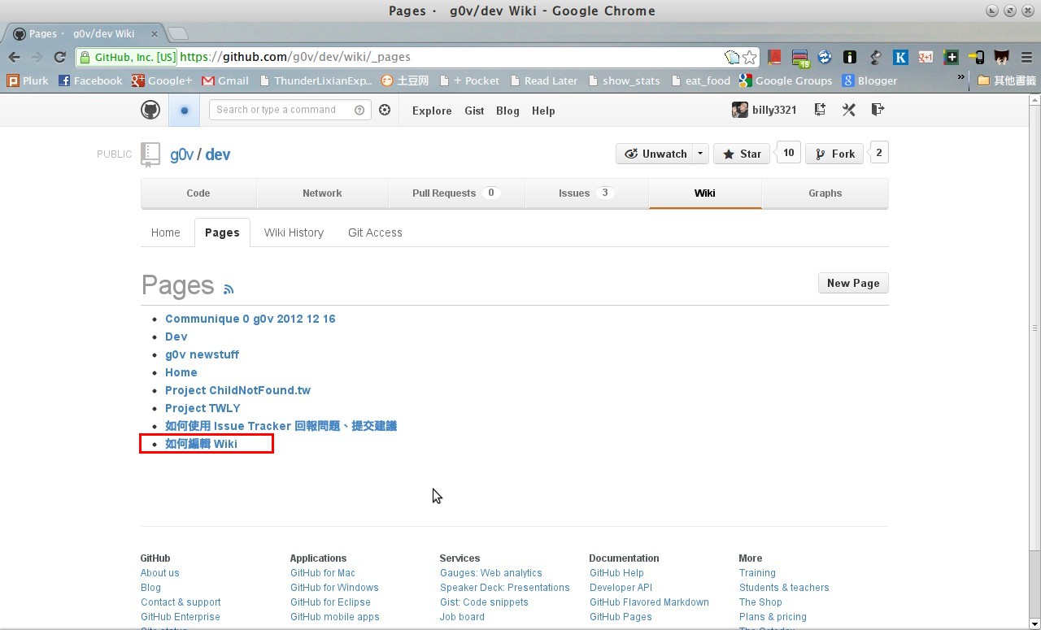Image resolution: width=1041 pixels, height=630 pixels.
Task: Click Developer API footer link
Action: (621, 588)
